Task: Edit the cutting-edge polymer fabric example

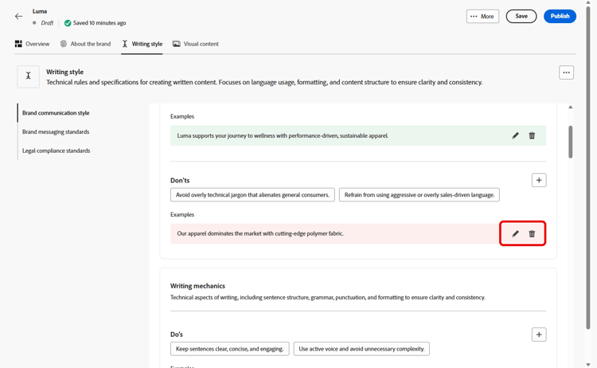Action: click(x=515, y=233)
